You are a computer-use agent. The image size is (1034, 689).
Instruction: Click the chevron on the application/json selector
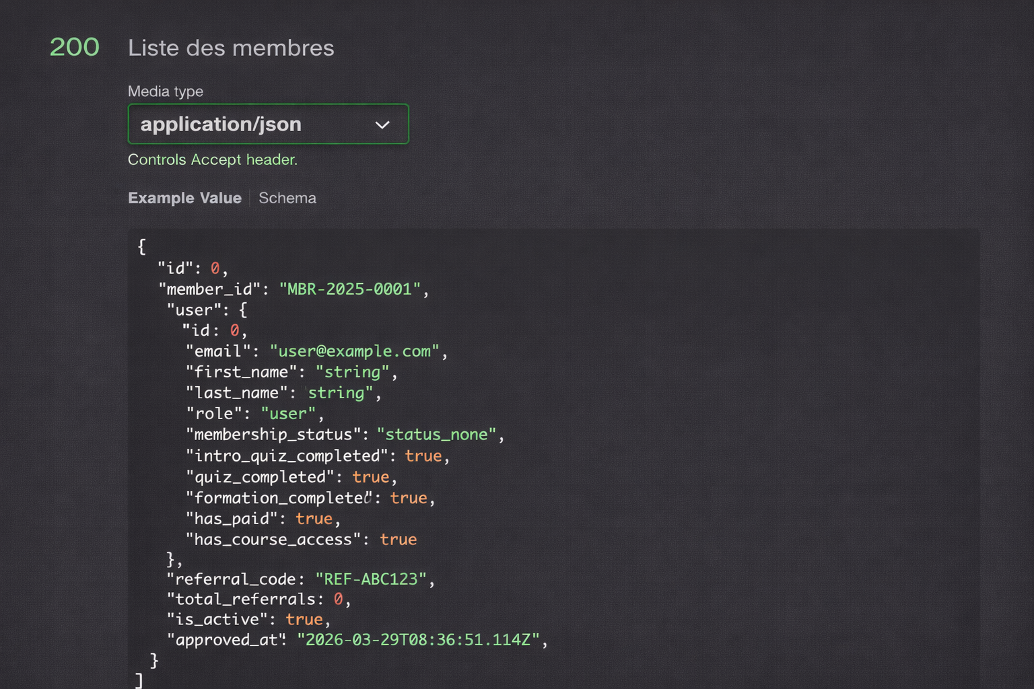point(382,124)
